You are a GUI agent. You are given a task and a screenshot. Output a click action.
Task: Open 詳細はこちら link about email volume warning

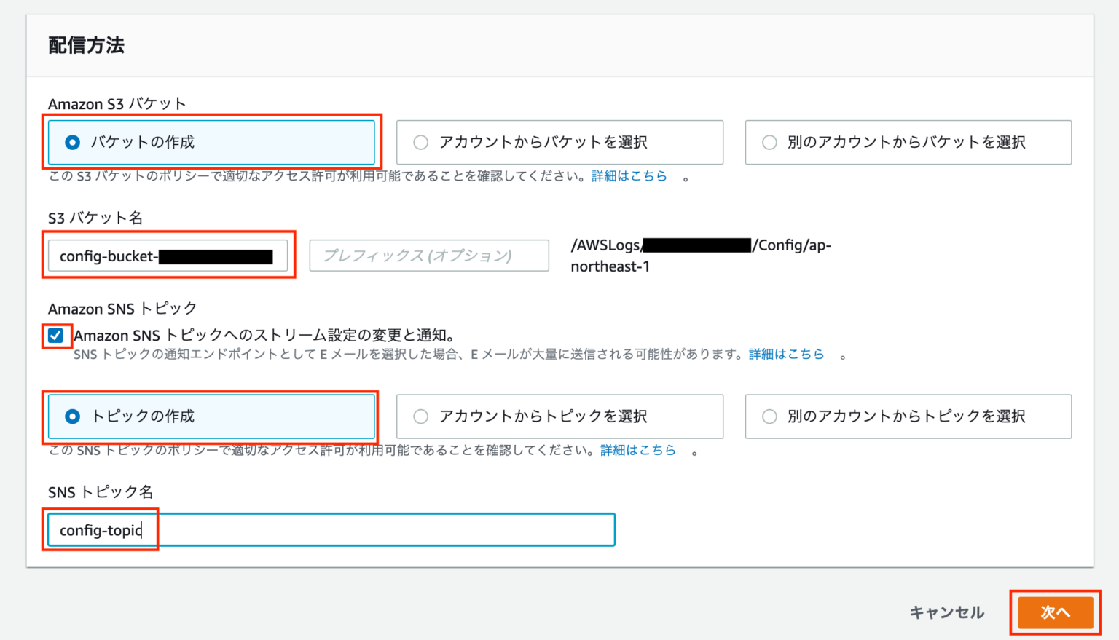[786, 355]
